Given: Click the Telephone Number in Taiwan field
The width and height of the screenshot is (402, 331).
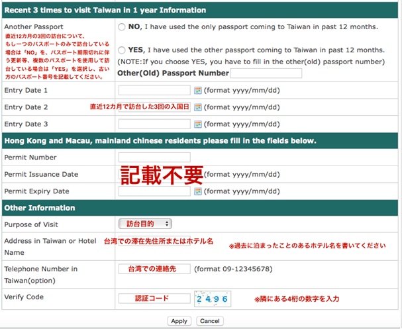Looking at the screenshot, I should 154,269.
